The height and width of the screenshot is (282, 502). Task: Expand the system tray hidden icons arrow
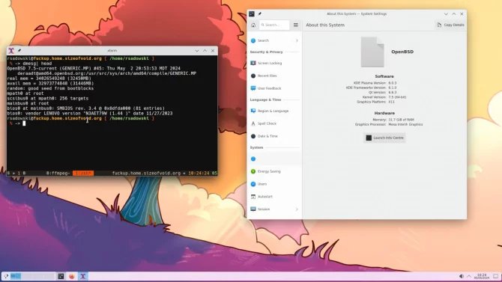tap(469, 276)
